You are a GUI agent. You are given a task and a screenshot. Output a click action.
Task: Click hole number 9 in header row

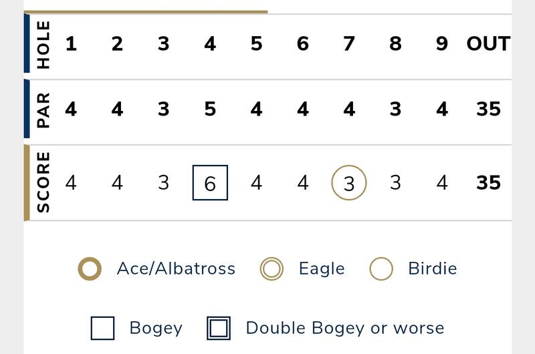pyautogui.click(x=441, y=44)
